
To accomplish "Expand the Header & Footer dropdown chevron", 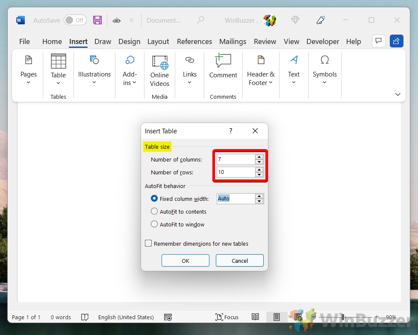I will (271, 82).
